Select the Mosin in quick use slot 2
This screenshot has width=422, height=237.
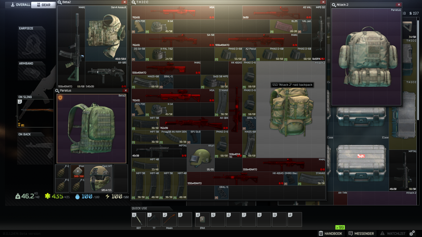pyautogui.click(x=169, y=220)
